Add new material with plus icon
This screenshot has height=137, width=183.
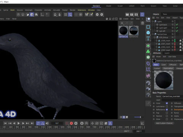(x=122, y=23)
